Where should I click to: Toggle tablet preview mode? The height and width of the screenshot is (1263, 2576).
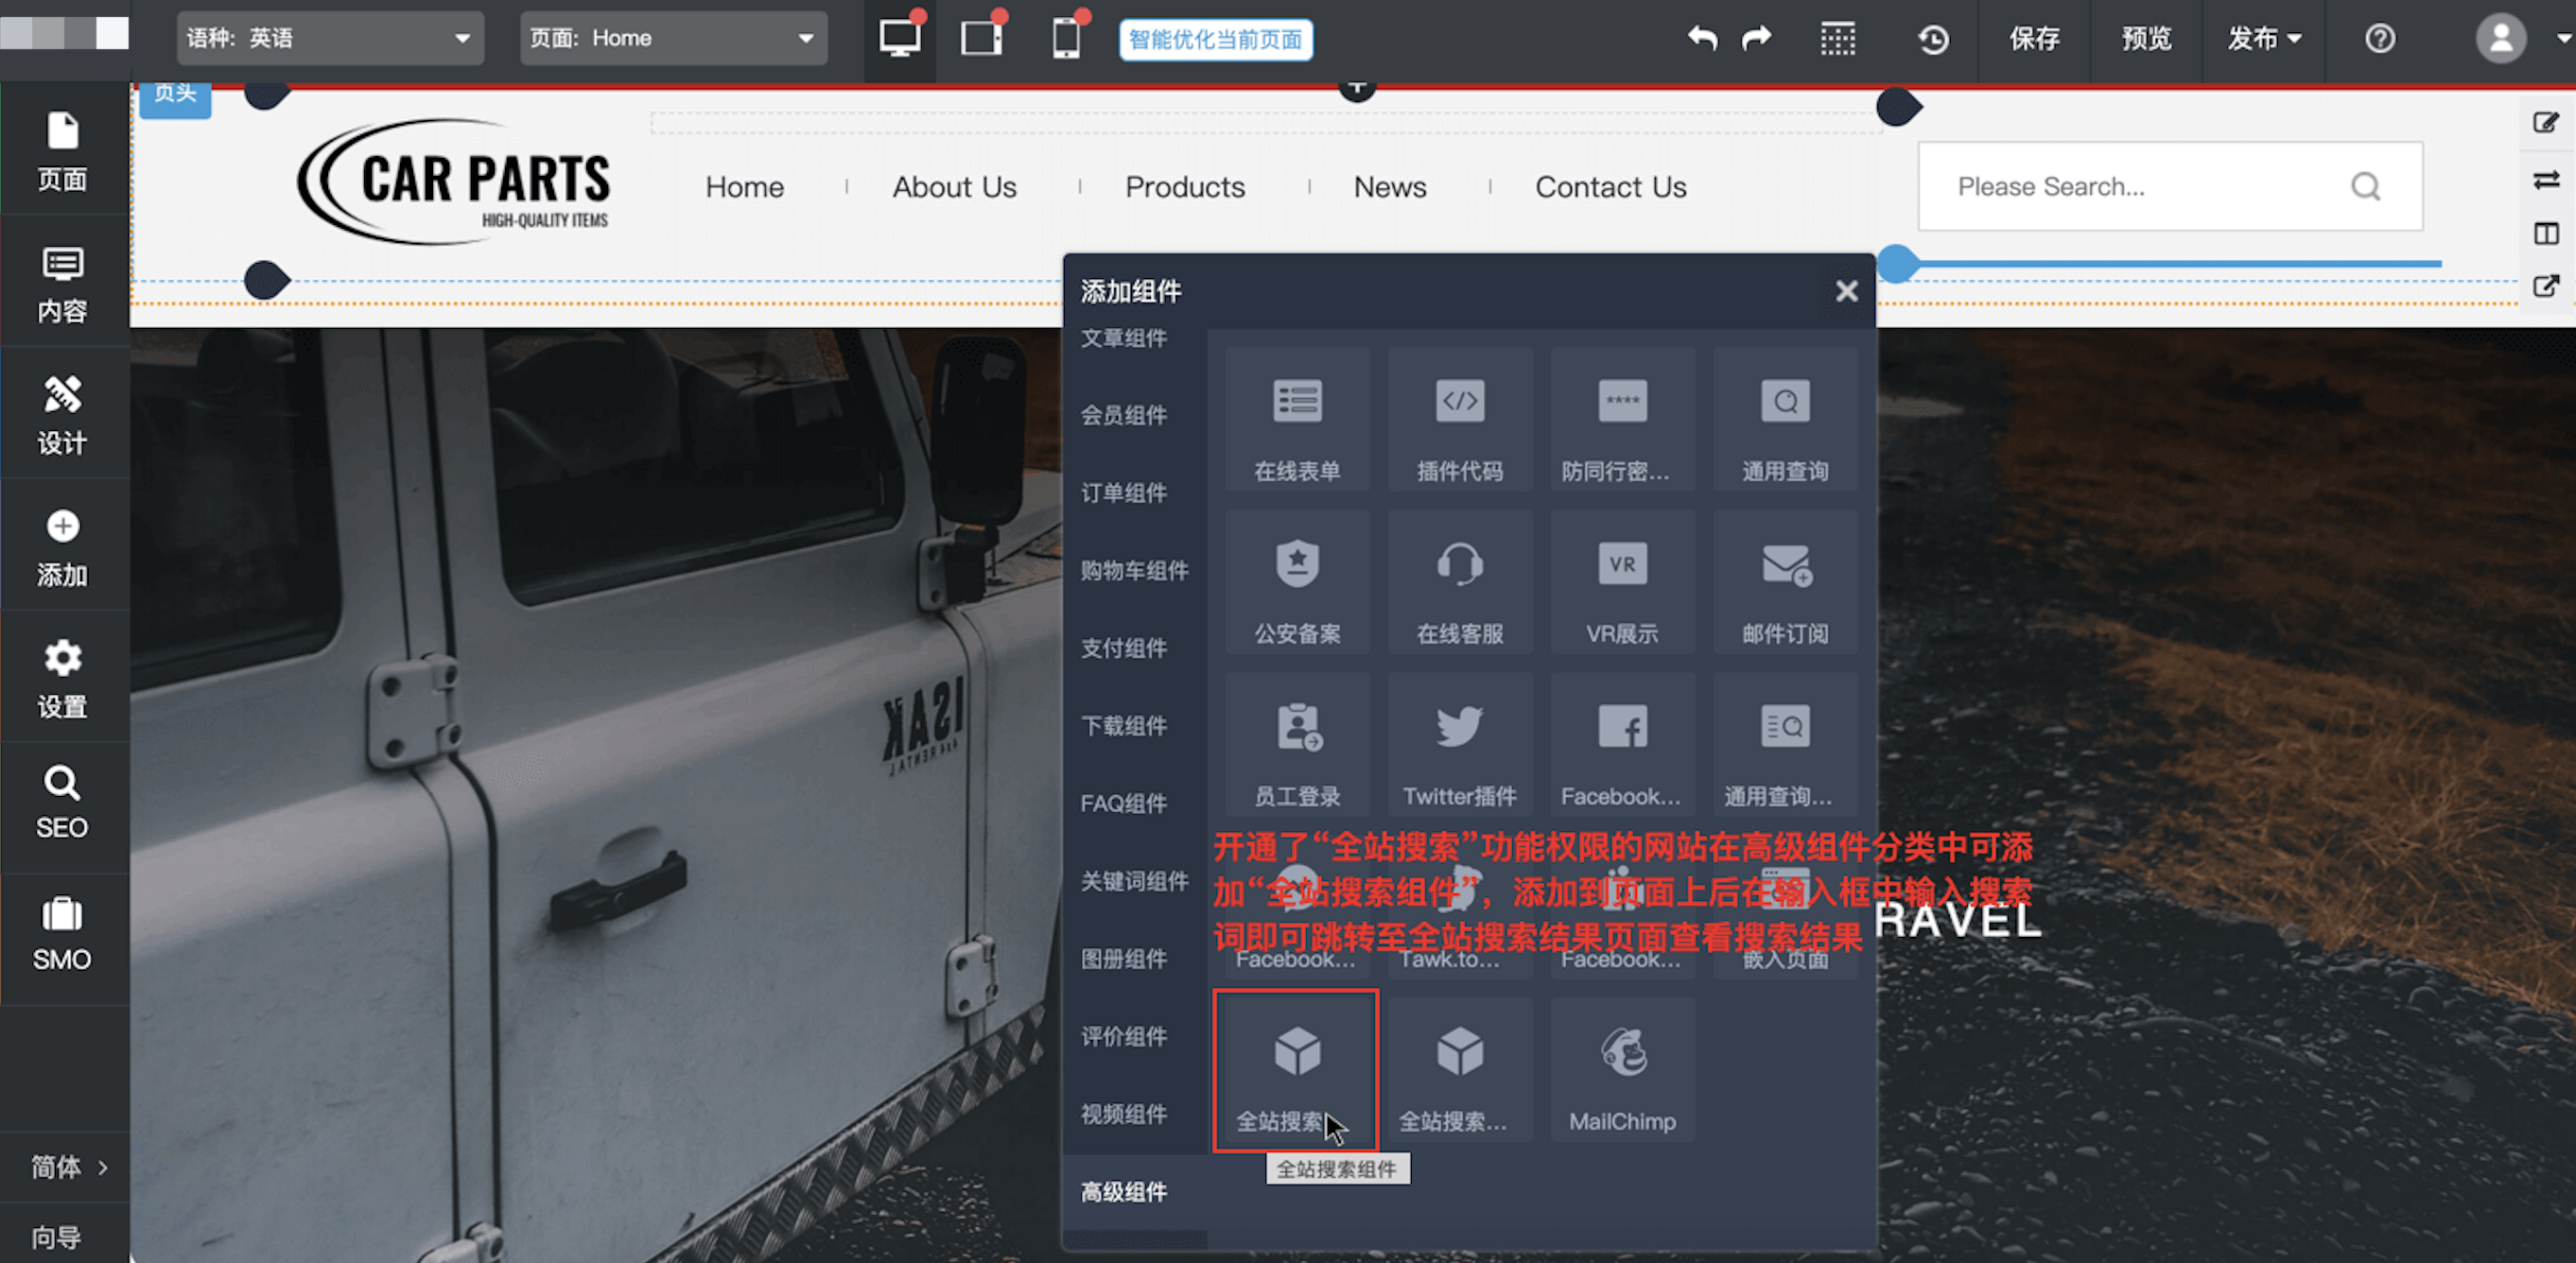[980, 38]
